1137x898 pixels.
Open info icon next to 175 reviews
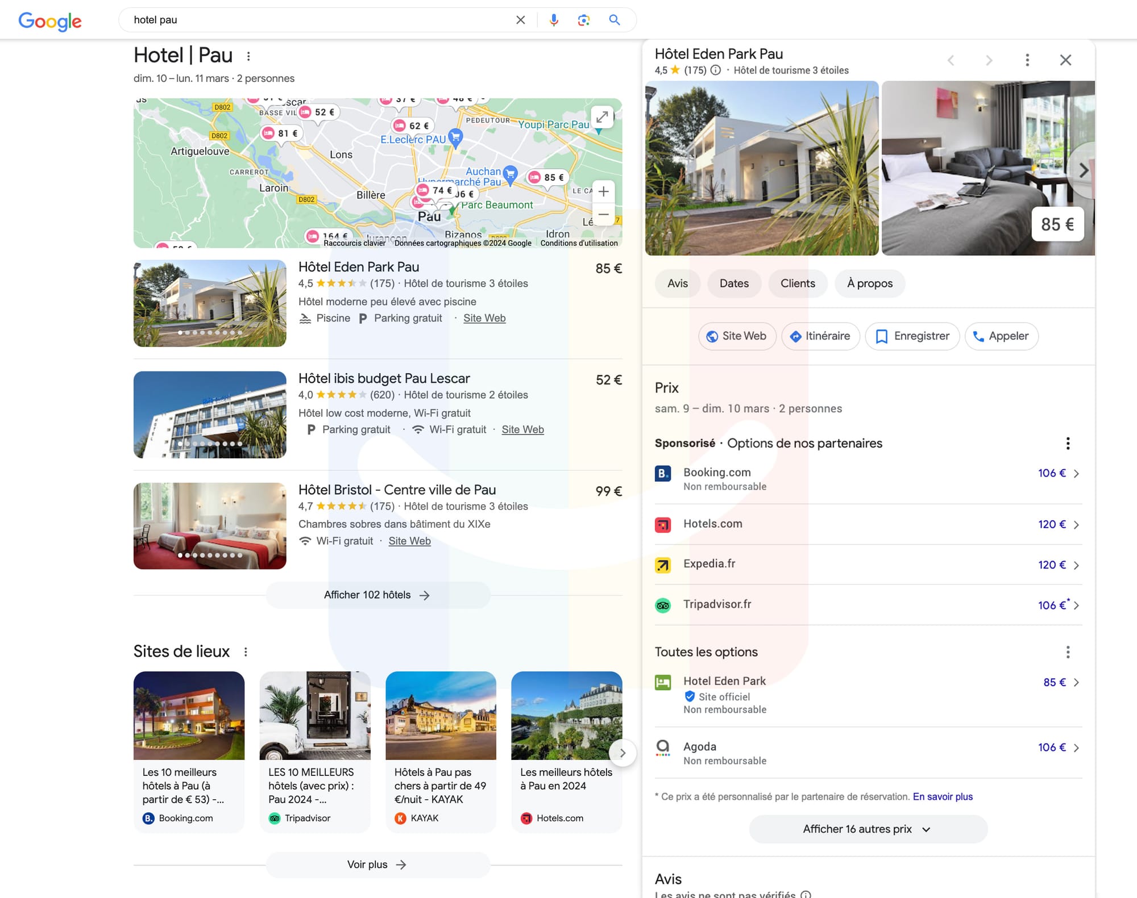[x=716, y=70]
